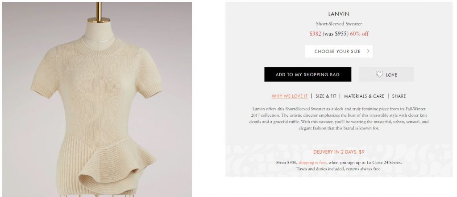Click the sweater product photo
This screenshot has width=457, height=197.
[x=97, y=99]
